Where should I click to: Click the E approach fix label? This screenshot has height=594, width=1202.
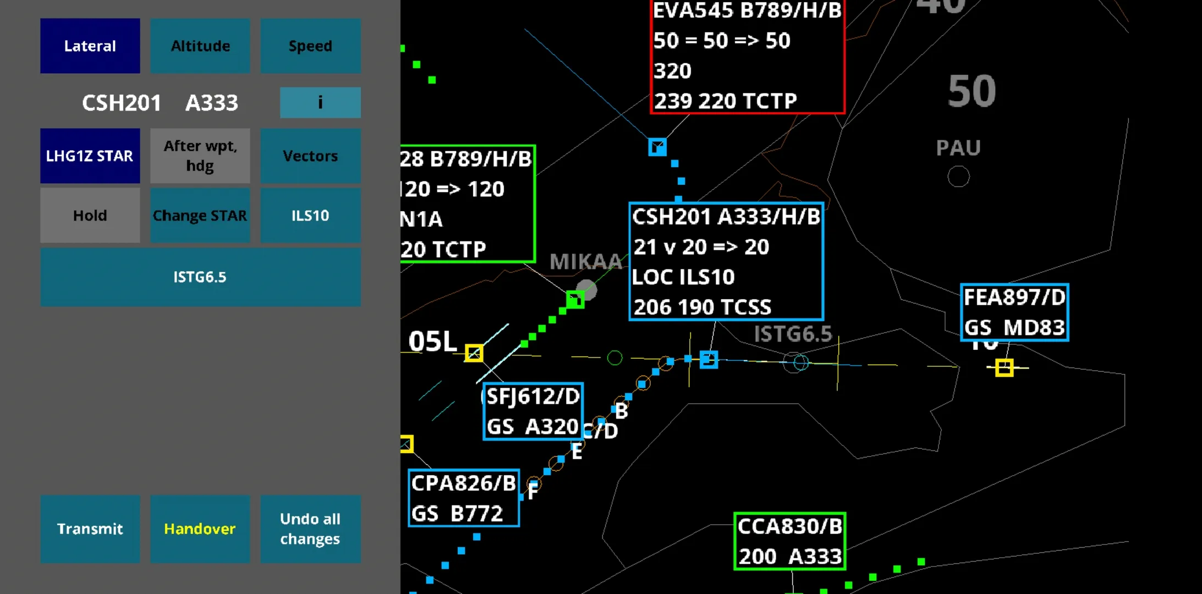577,452
